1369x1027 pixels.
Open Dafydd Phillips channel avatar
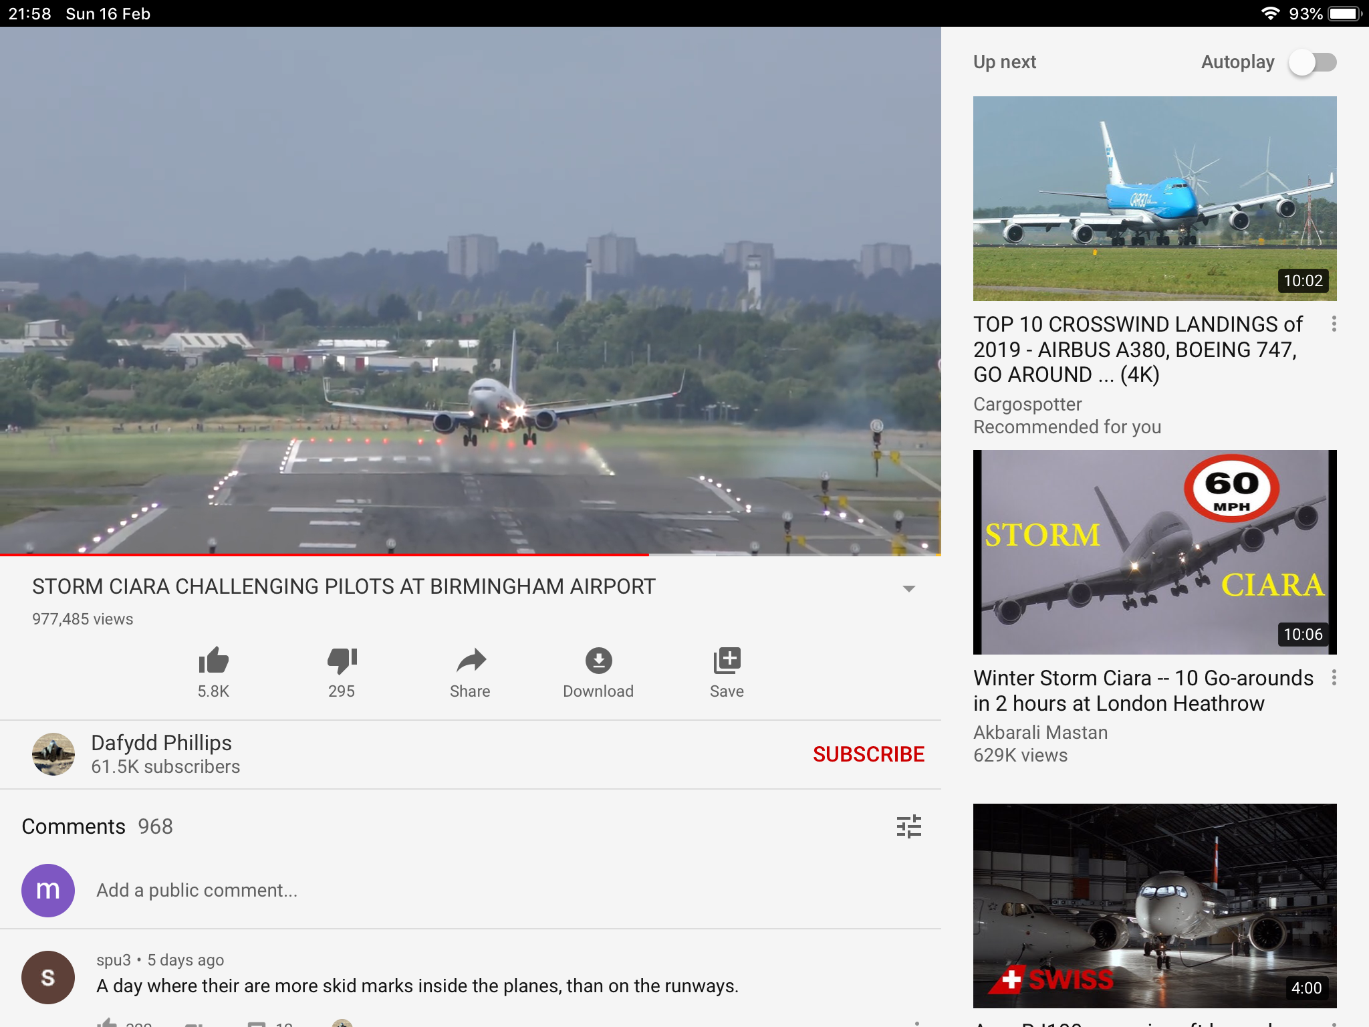53,754
